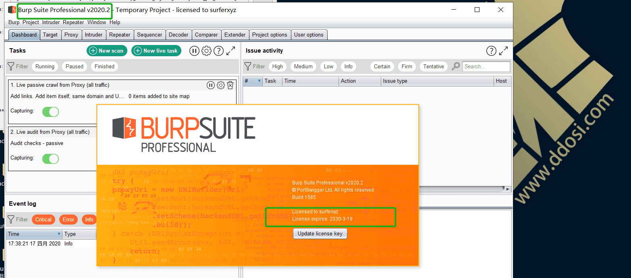Create a New live task

[156, 51]
